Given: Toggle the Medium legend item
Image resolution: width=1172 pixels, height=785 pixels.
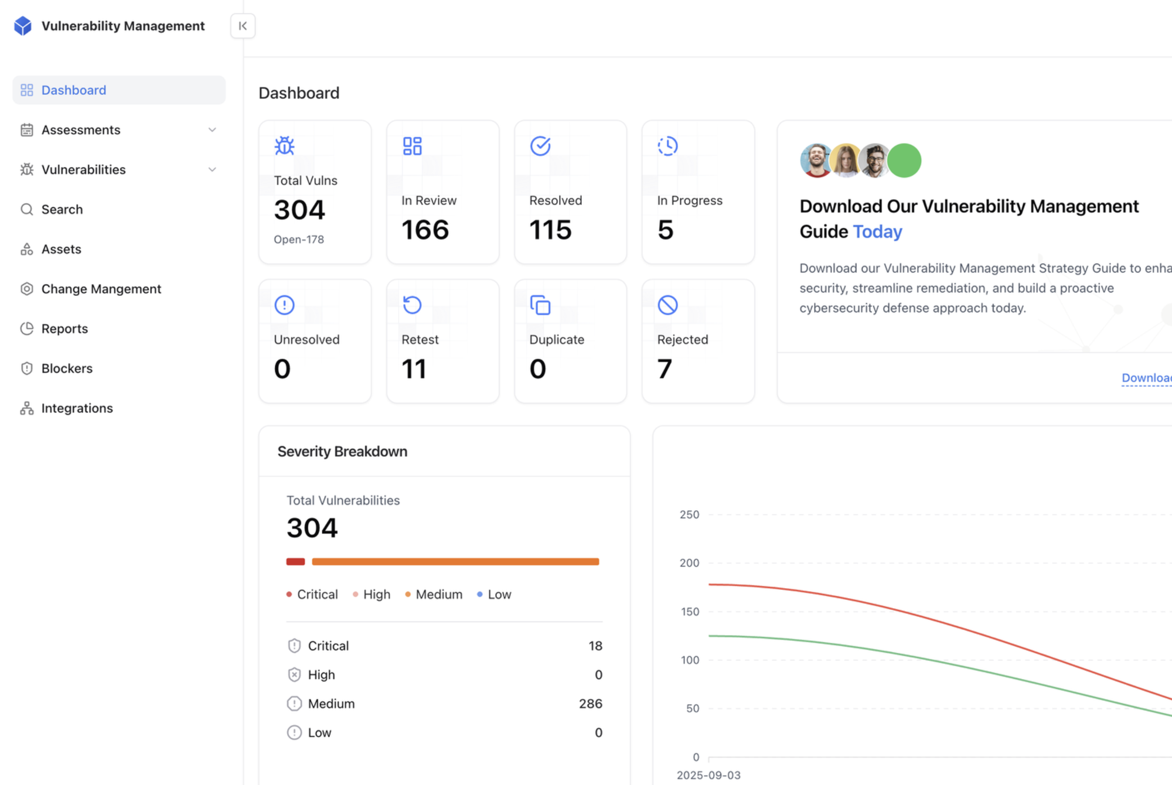Looking at the screenshot, I should tap(434, 595).
